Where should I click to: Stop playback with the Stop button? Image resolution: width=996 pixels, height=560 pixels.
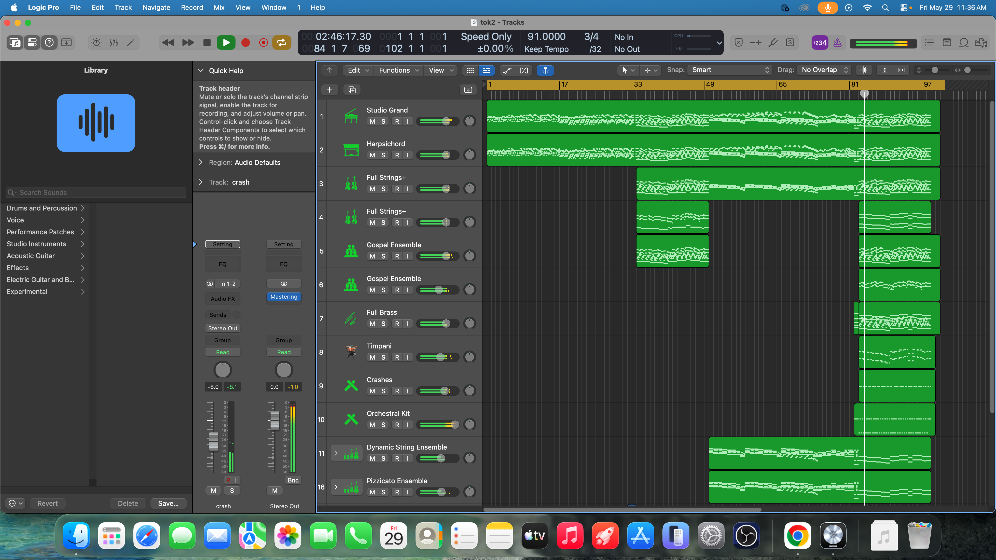coord(207,43)
